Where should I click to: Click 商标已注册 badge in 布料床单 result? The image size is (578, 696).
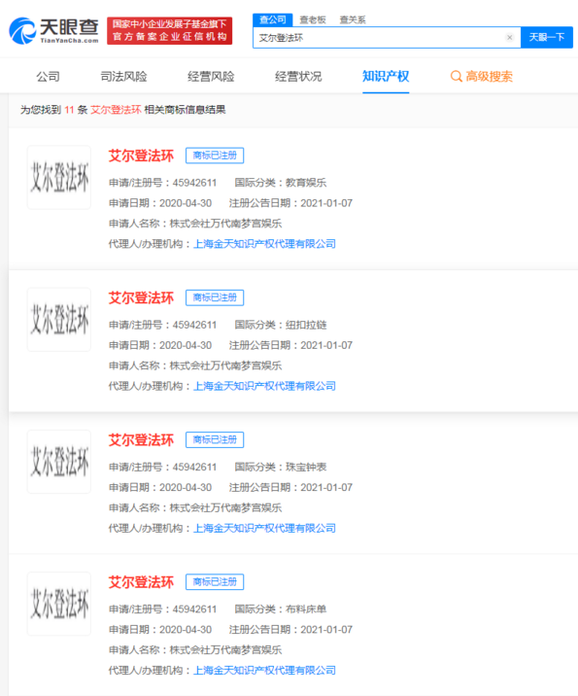click(x=215, y=581)
